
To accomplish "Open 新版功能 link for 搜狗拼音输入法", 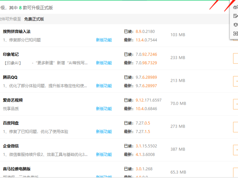I will pos(104,40).
